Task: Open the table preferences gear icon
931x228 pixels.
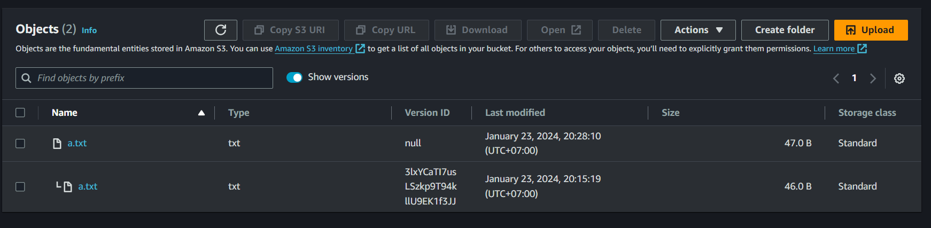Action: click(x=899, y=78)
